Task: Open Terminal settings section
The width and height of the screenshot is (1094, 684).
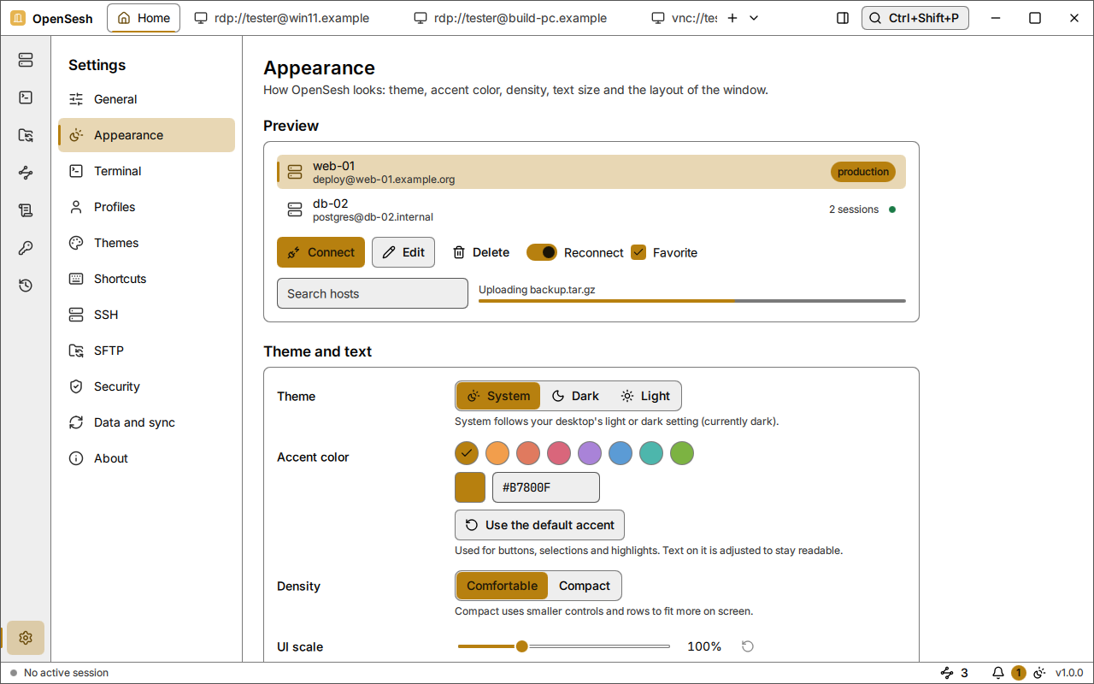Action: pos(146,171)
